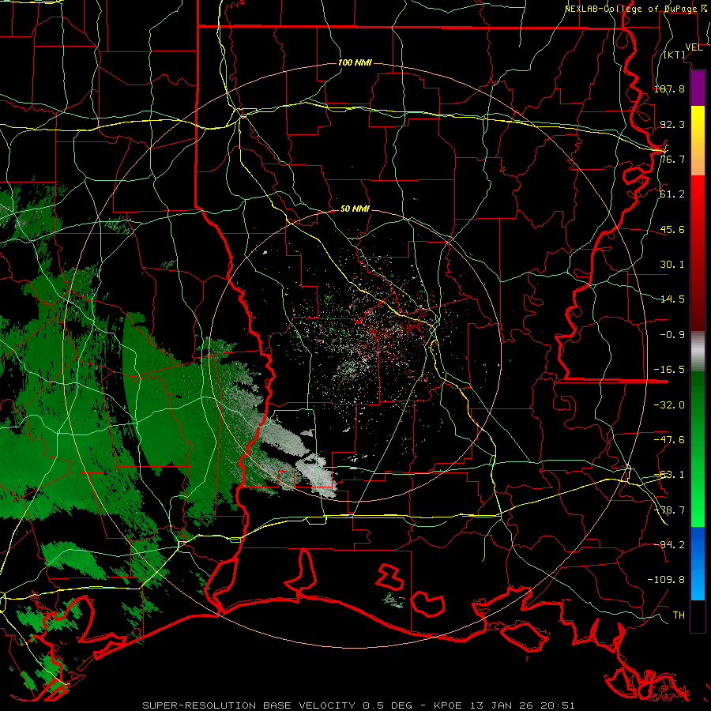711x711 pixels.
Task: Select the [KT] units label
Action: (675, 55)
